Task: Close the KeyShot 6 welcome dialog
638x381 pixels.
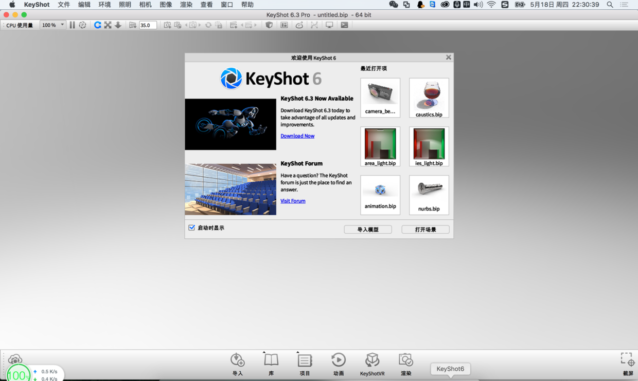Action: pos(448,58)
